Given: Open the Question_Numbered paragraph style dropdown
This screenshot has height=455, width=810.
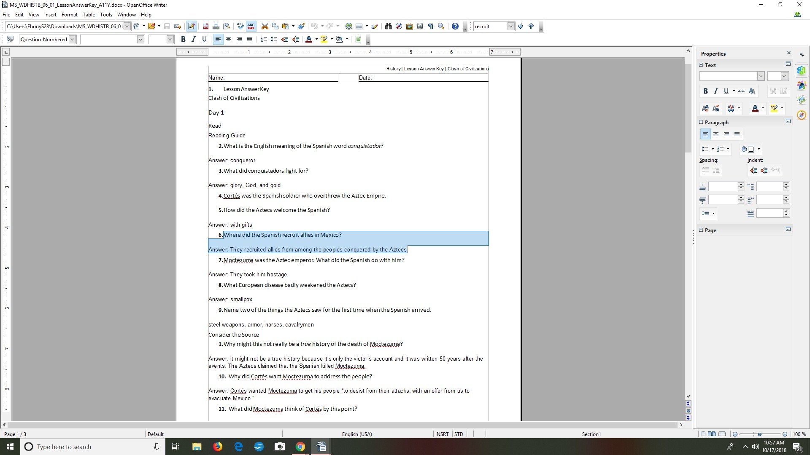Looking at the screenshot, I should tap(72, 39).
